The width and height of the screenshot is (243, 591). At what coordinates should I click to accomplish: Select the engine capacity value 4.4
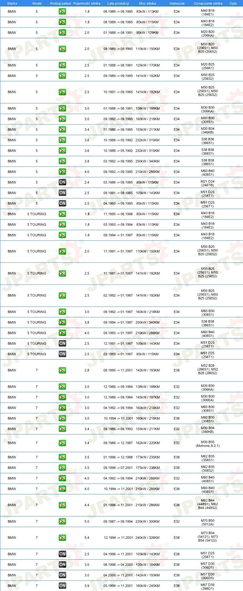[87, 505]
